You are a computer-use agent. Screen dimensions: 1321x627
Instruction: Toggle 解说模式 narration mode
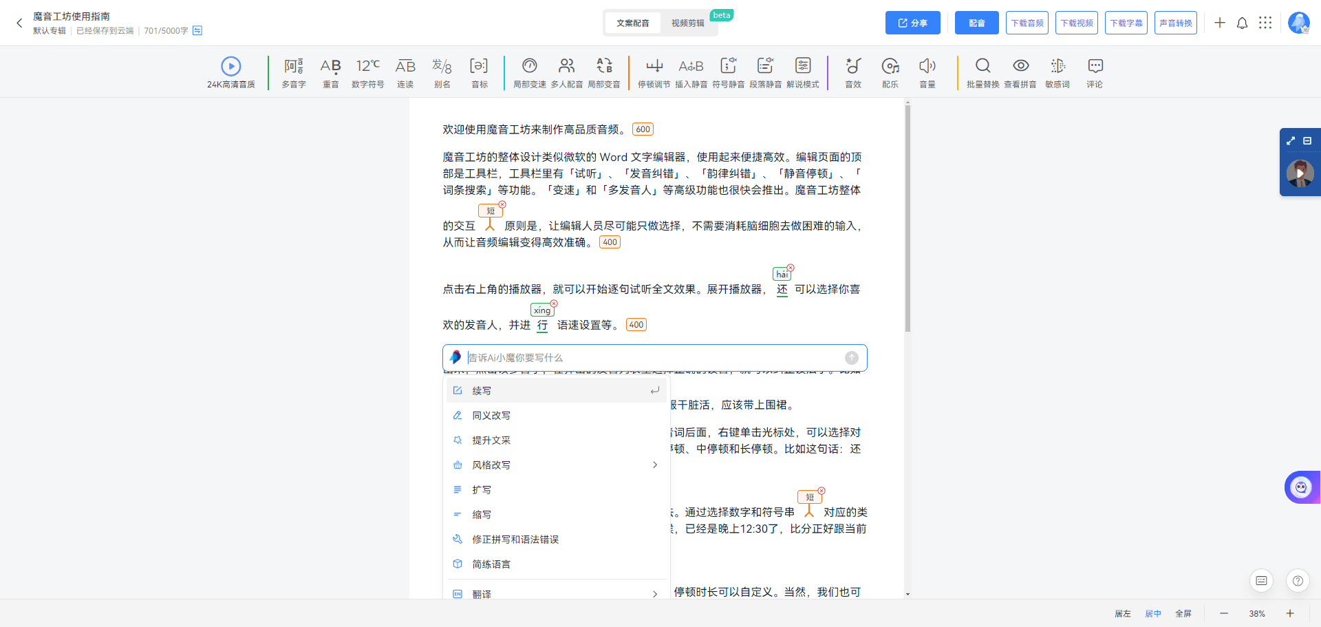pos(803,73)
